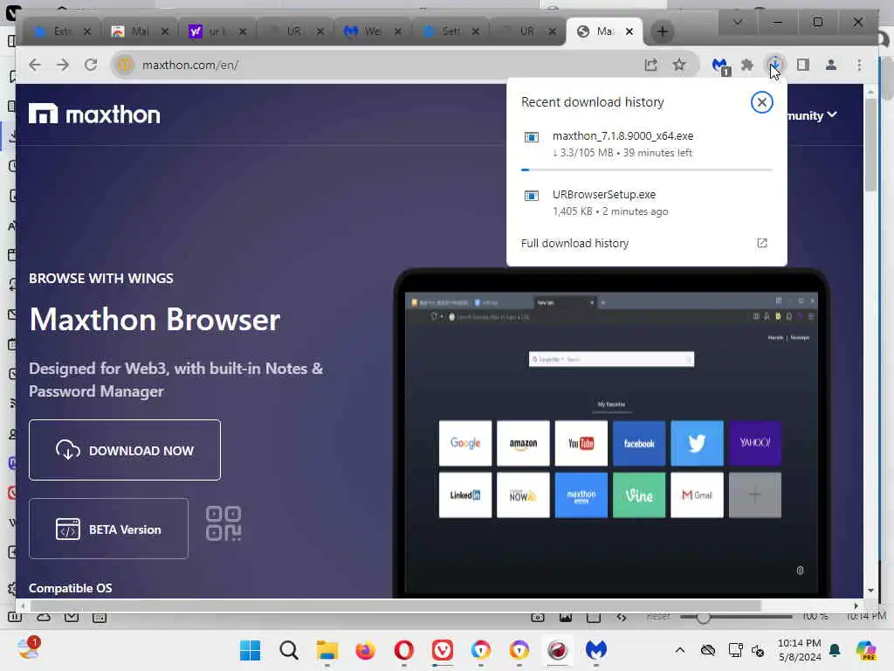The width and height of the screenshot is (894, 671).
Task: Click the maxthon download progress bar
Action: tap(647, 169)
